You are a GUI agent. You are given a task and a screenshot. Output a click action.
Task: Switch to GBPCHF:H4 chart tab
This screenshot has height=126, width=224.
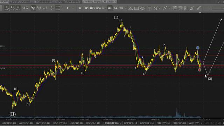(147, 123)
